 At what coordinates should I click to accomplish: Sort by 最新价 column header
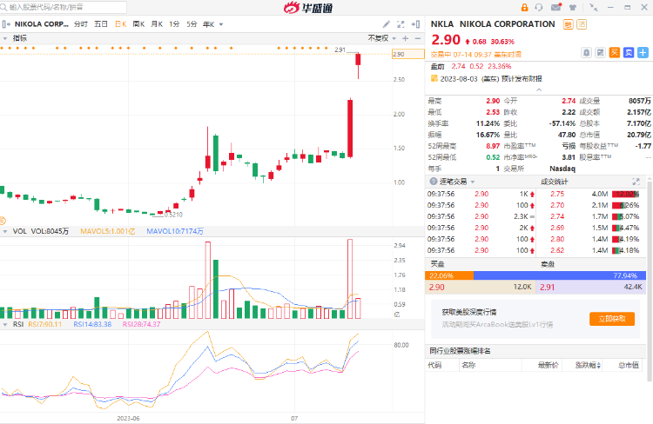coord(548,365)
